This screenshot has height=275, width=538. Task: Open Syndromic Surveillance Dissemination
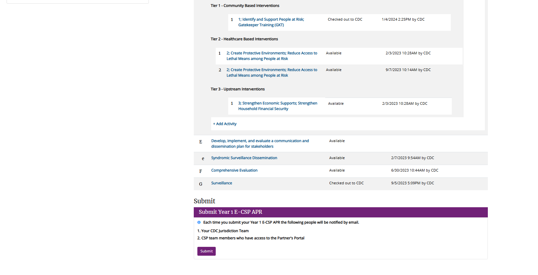[244, 158]
